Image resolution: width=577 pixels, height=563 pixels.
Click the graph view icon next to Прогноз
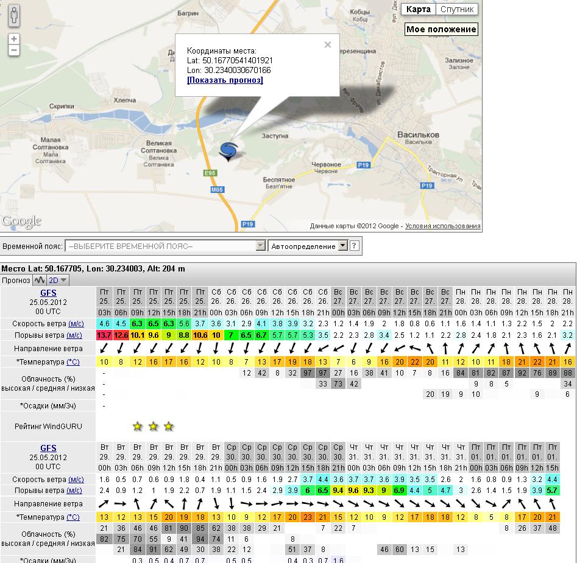pos(40,281)
